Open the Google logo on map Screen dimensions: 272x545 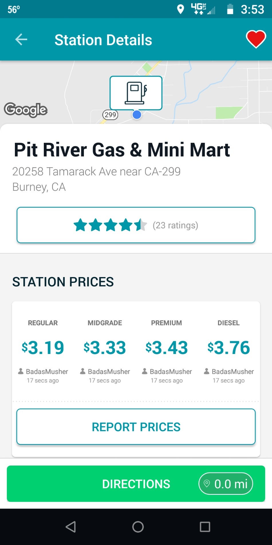(26, 110)
